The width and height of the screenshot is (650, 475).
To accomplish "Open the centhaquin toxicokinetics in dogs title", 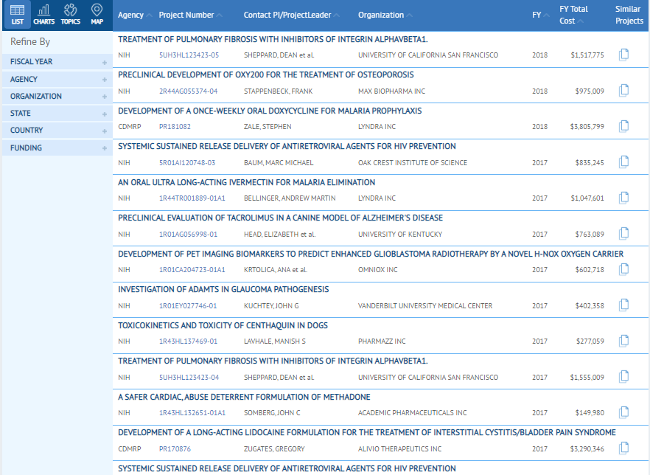I will [223, 326].
